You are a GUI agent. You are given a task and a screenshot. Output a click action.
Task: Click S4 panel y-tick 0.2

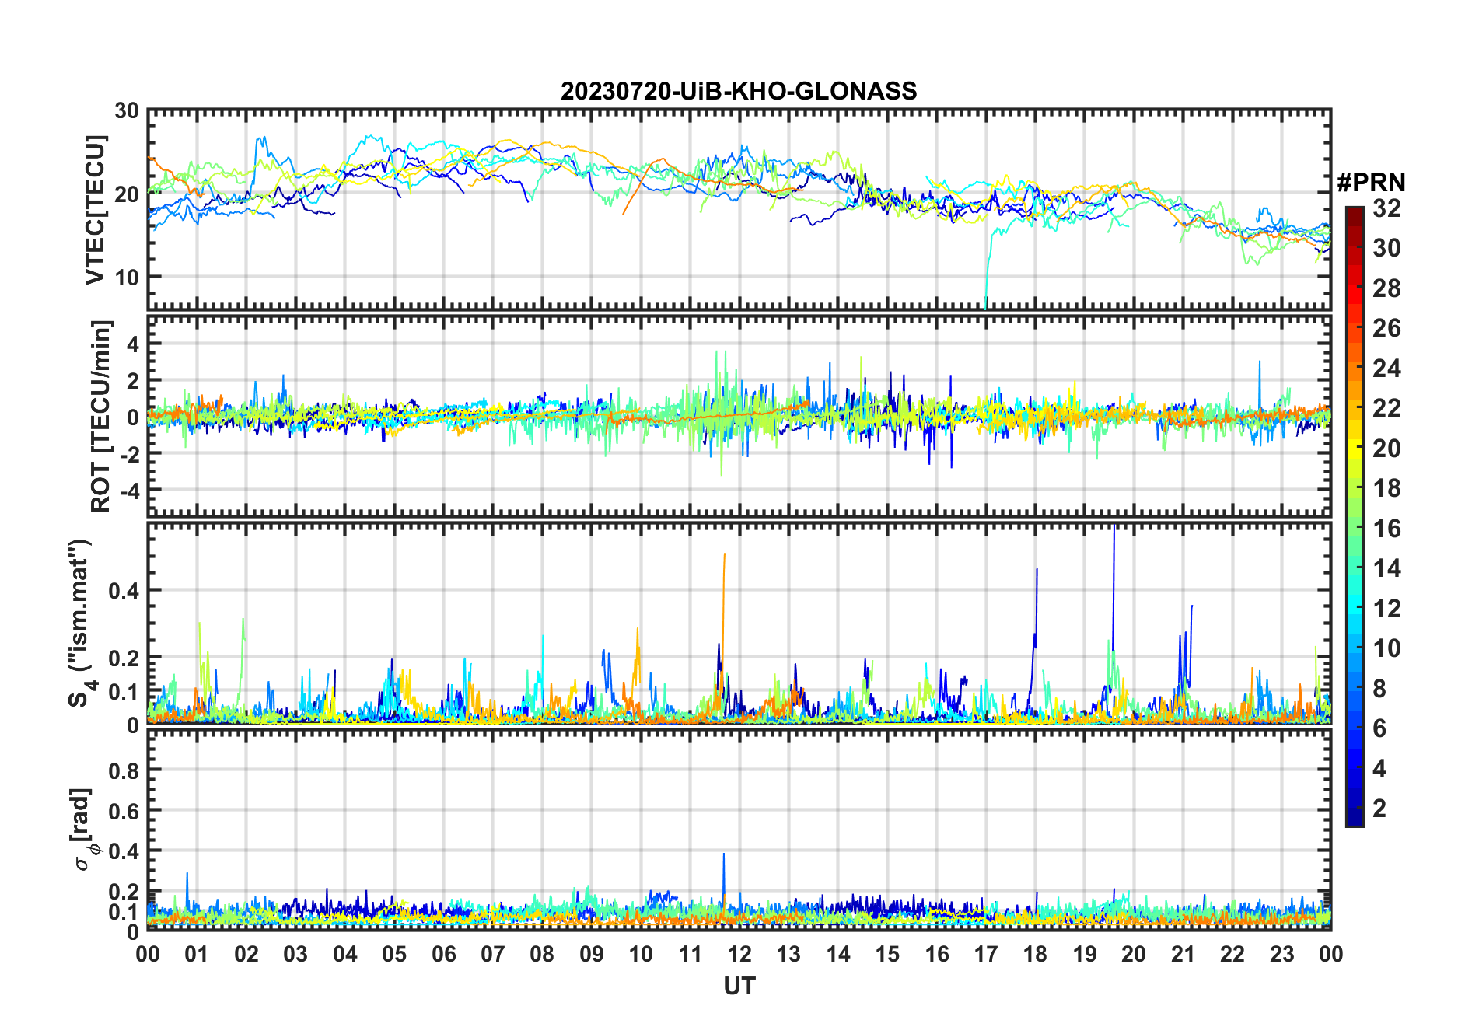pyautogui.click(x=124, y=658)
